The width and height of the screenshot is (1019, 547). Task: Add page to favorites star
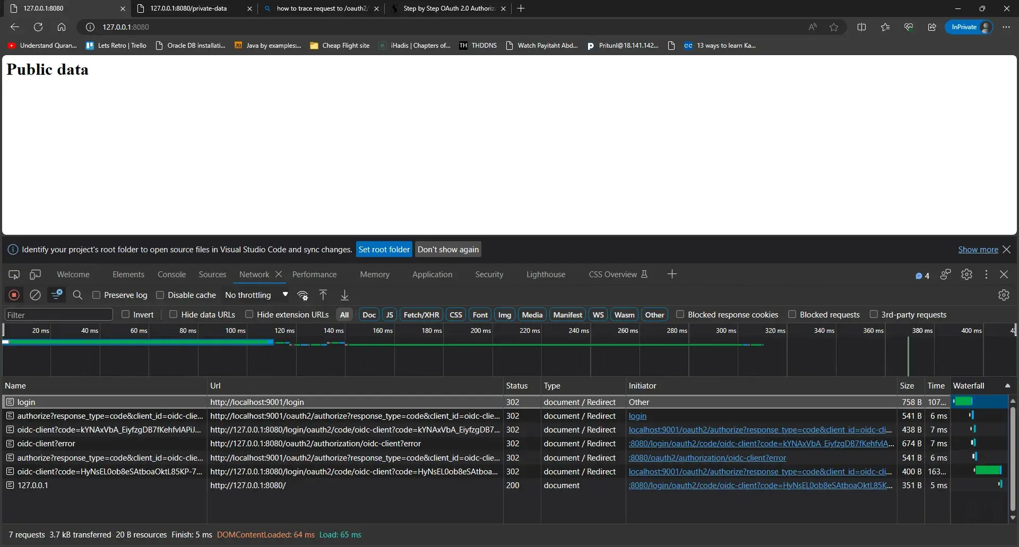point(834,27)
